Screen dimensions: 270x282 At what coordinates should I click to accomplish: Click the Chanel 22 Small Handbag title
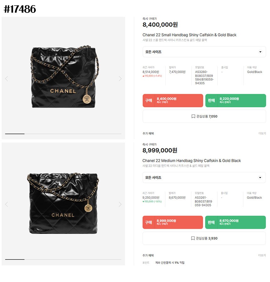pos(189,35)
